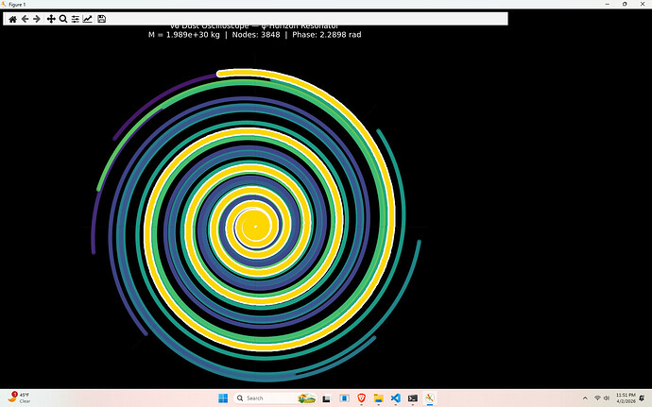The width and height of the screenshot is (652, 407).
Task: Open the Edit axis and curve parameters
Action: coord(88,19)
